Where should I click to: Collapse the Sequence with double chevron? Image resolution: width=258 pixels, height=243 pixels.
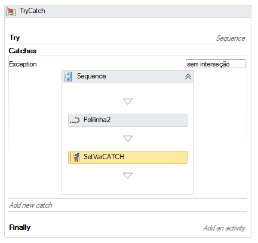(188, 77)
